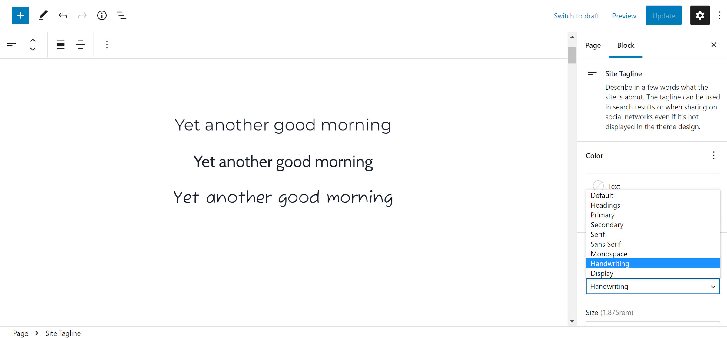Open the block inserter
Screen dimensions: 727x338
point(20,15)
